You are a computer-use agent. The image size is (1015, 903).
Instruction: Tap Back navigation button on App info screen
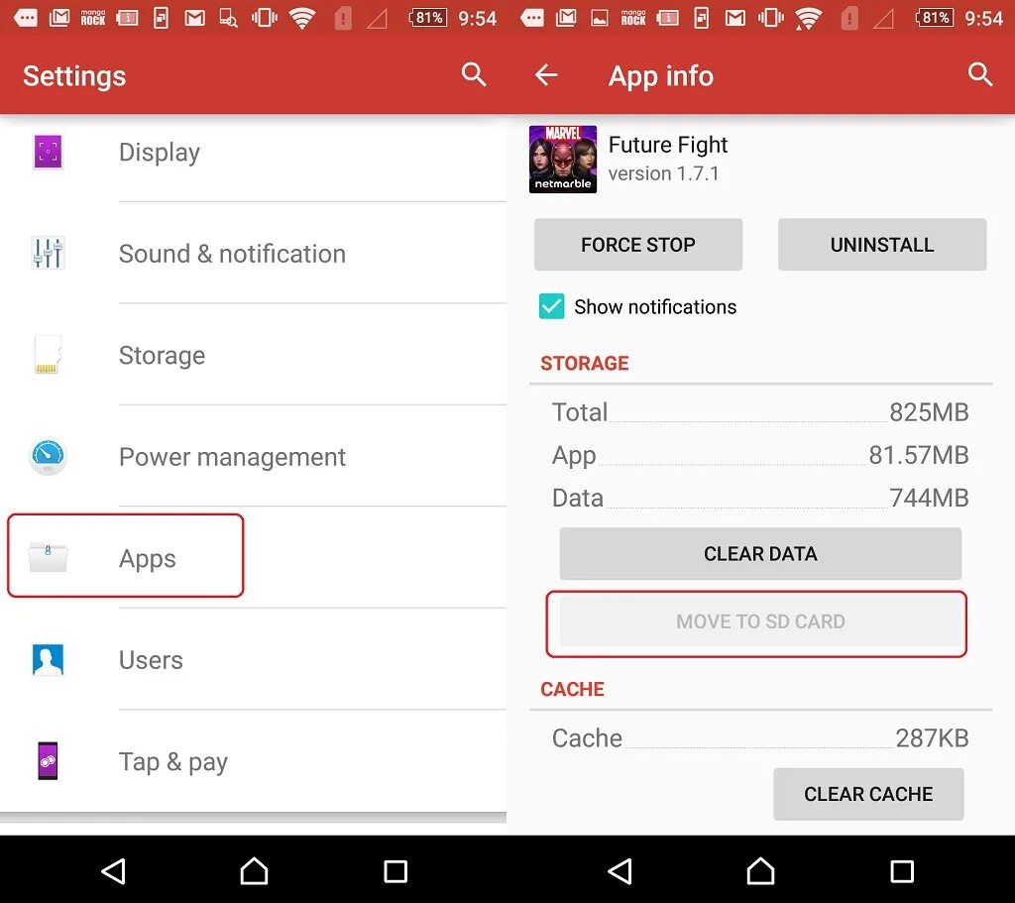tap(620, 871)
